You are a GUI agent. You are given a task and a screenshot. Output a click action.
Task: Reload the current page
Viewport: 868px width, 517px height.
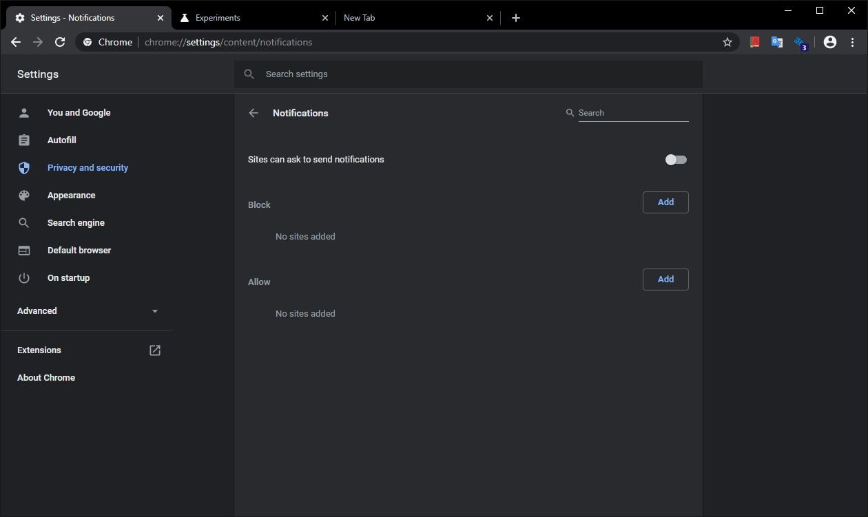(x=60, y=42)
